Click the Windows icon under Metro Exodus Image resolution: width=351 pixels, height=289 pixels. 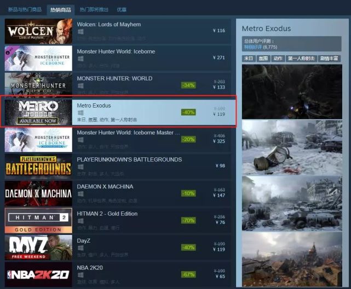point(80,113)
